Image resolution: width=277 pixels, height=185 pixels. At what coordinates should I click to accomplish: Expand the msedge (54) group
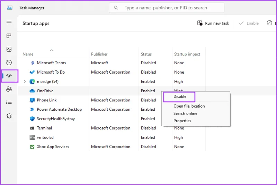(25, 82)
